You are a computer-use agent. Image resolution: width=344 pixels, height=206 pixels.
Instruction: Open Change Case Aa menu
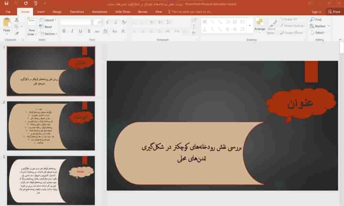point(115,31)
